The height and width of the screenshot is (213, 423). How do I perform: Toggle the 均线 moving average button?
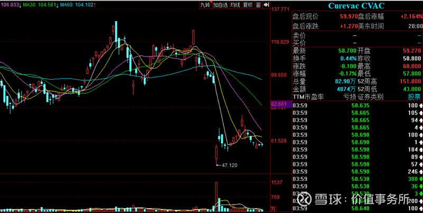(x=235, y=5)
